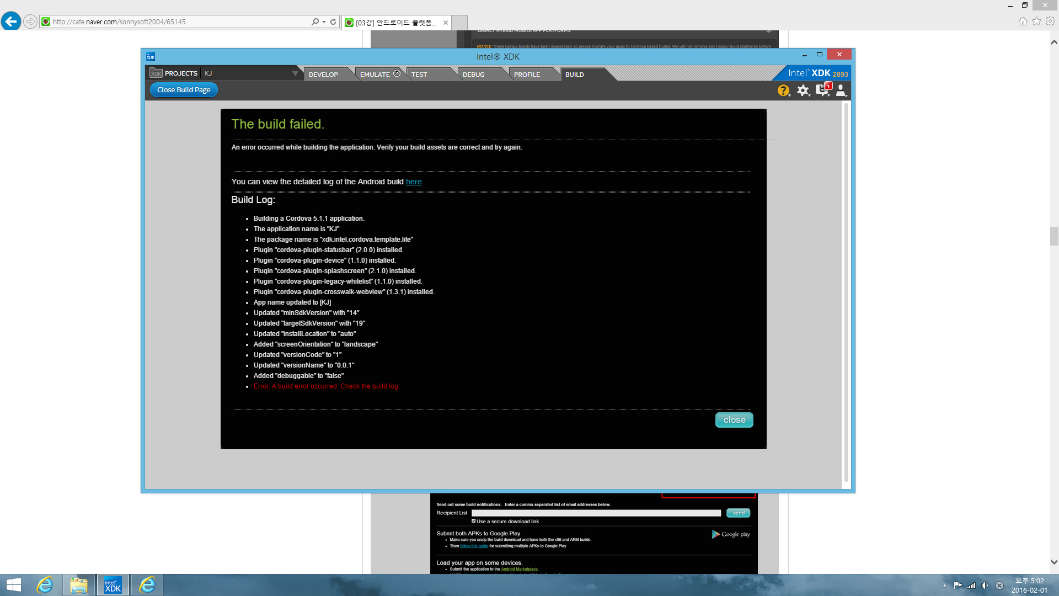Open the XDK help menu icon
This screenshot has height=596, width=1059.
[783, 91]
